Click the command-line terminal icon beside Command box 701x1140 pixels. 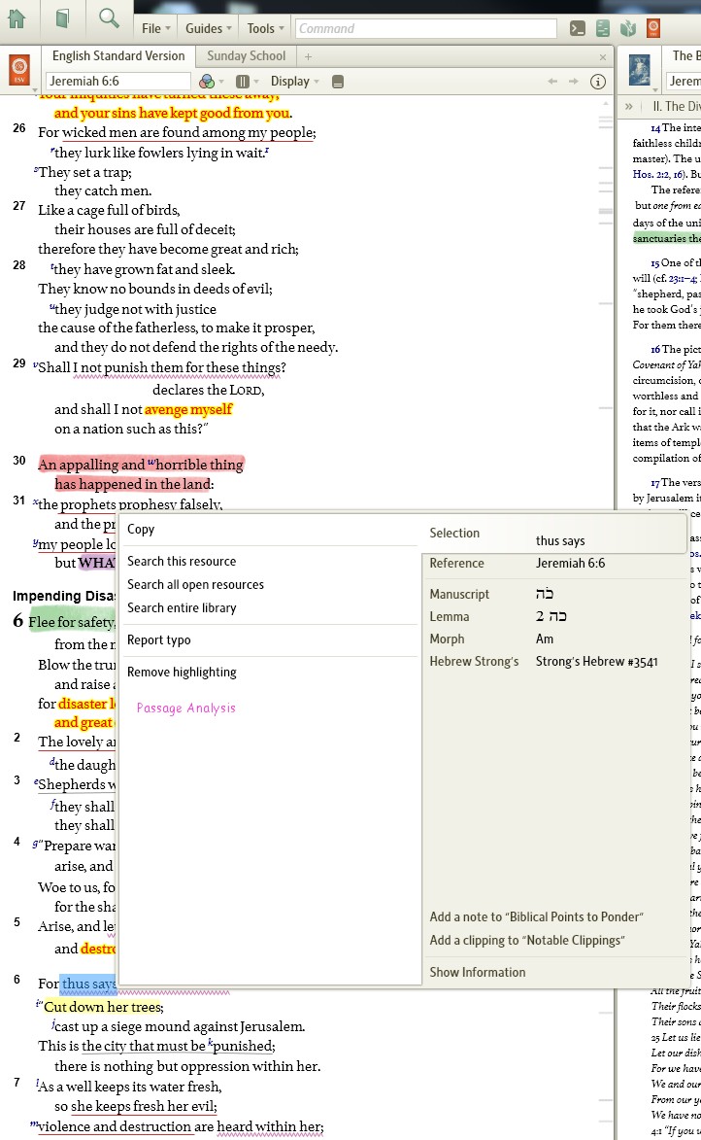coord(578,28)
